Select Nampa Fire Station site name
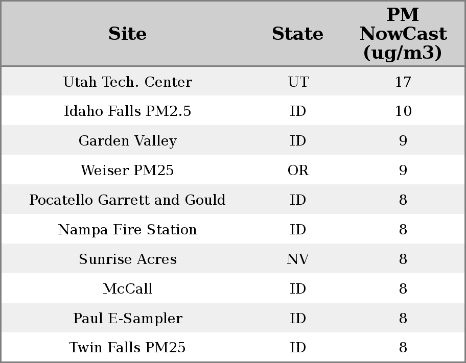The height and width of the screenshot is (363, 466). pyautogui.click(x=128, y=230)
